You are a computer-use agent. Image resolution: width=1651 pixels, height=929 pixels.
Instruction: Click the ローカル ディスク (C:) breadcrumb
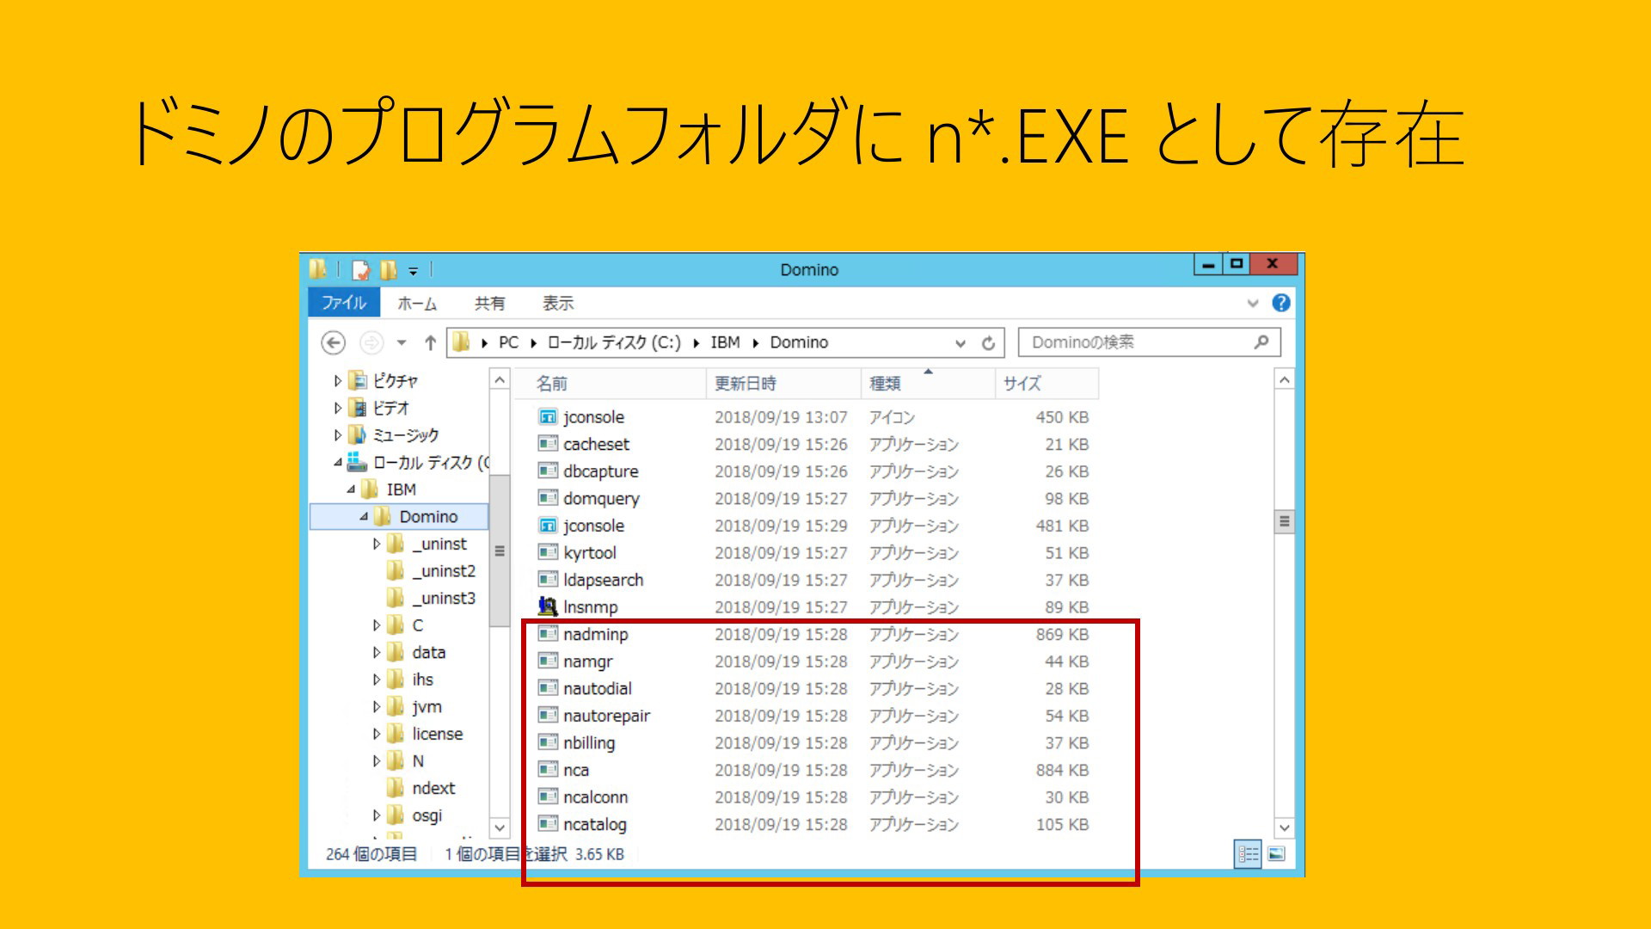(x=614, y=342)
